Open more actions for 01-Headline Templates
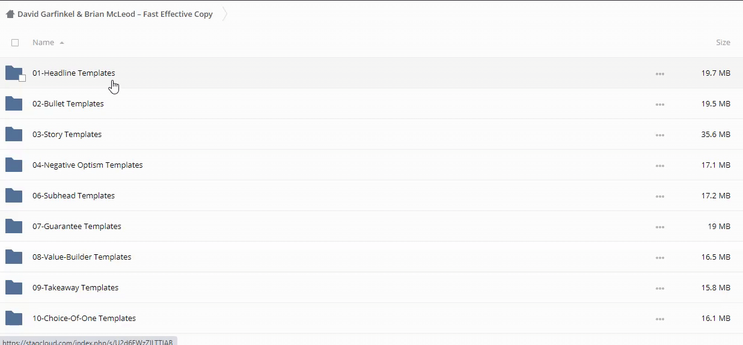743x345 pixels. click(660, 74)
